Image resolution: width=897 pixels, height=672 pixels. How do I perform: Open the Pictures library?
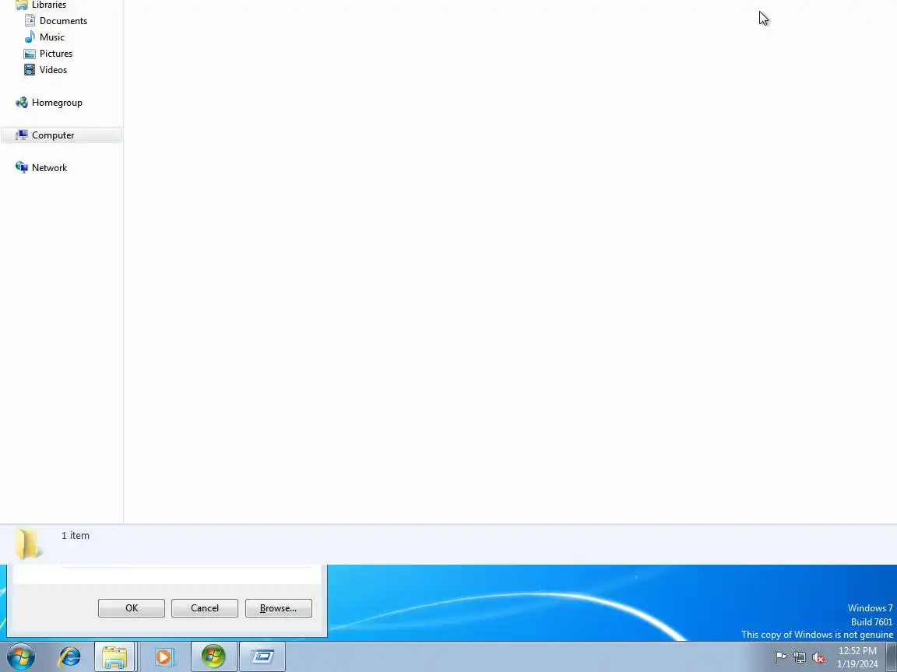(x=48, y=54)
